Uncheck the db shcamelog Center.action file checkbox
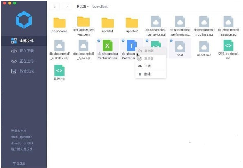Screen dimensions: 243x168 99,41
